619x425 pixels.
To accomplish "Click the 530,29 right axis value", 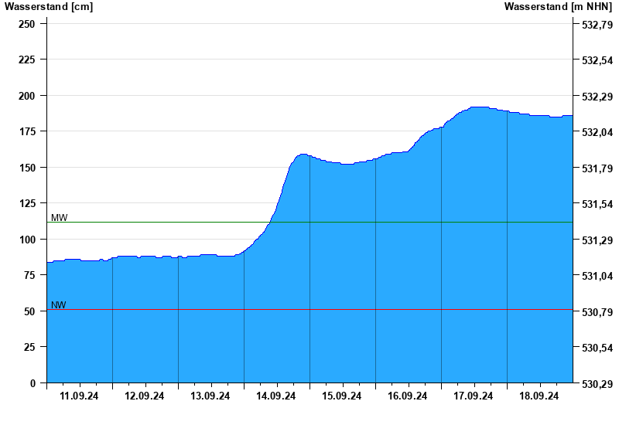I will tap(597, 383).
